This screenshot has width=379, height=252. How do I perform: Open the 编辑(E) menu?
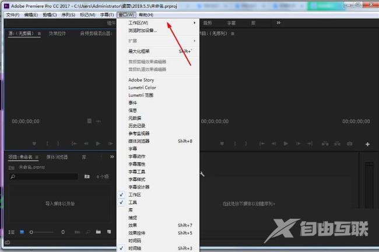(x=31, y=15)
